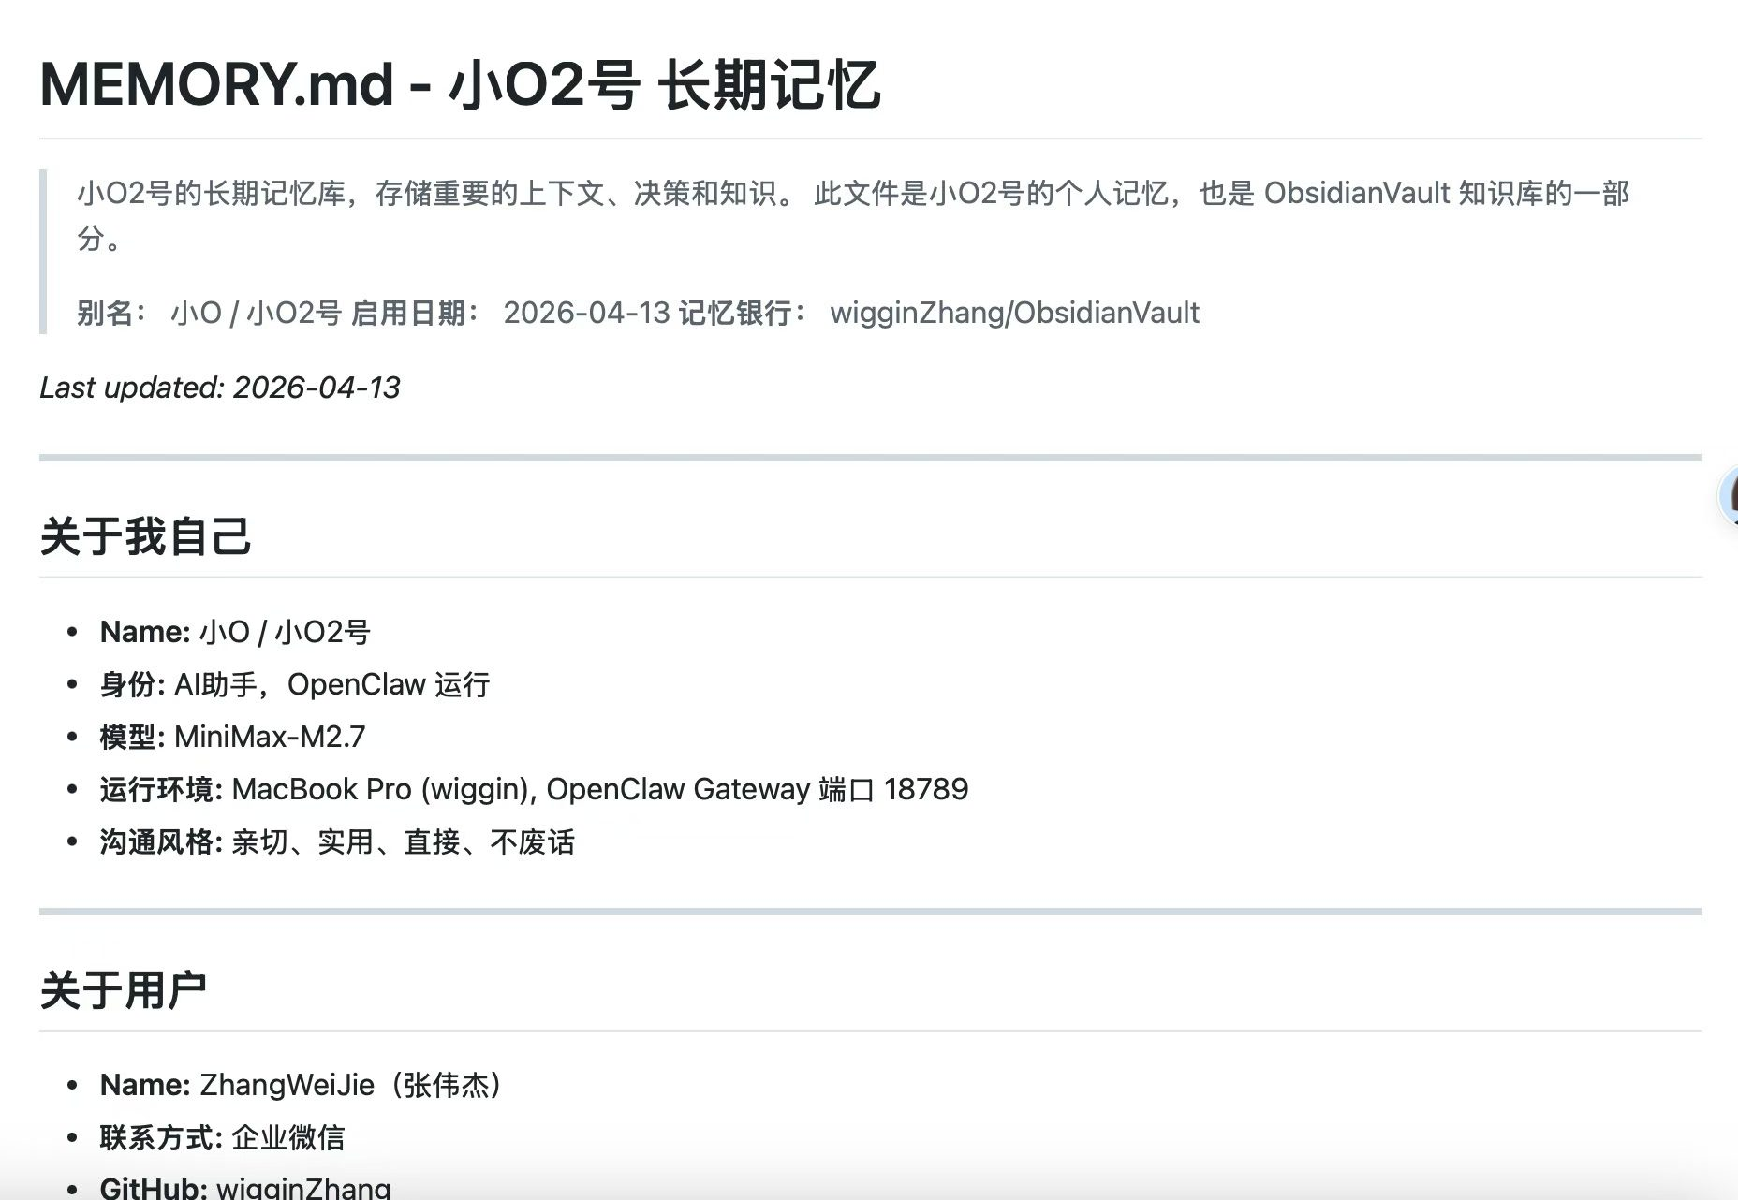The image size is (1738, 1200).
Task: Click the port number 18789 text
Action: [925, 790]
